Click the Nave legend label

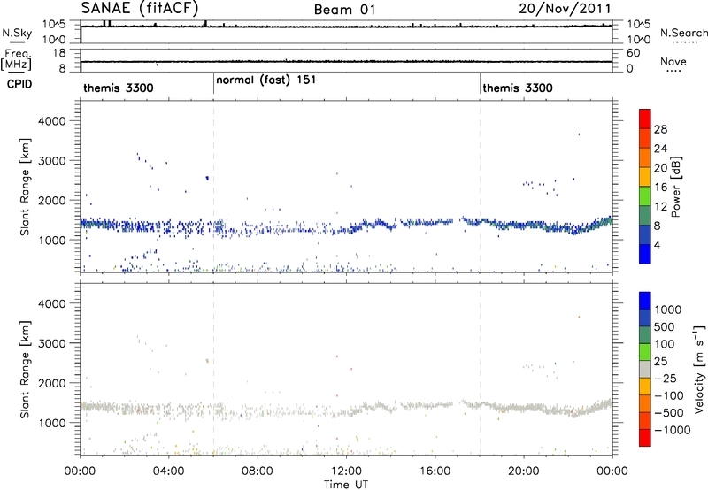tap(673, 62)
